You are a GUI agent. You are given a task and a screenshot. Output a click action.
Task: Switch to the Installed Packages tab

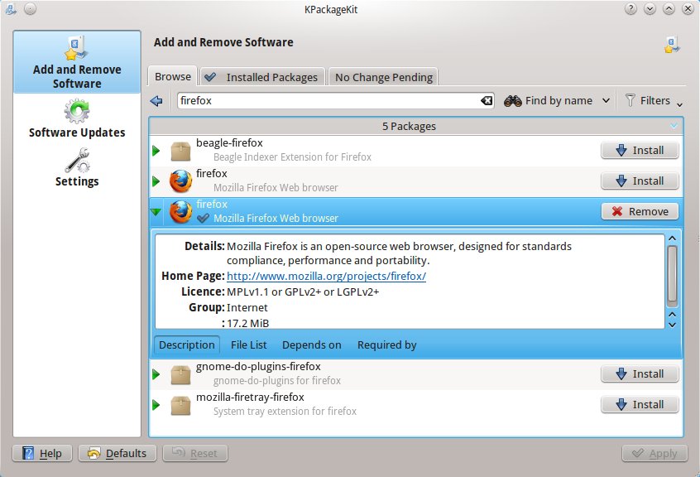(x=263, y=77)
